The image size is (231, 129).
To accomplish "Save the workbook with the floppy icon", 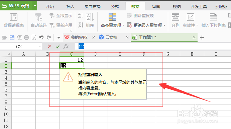I will [12, 38].
